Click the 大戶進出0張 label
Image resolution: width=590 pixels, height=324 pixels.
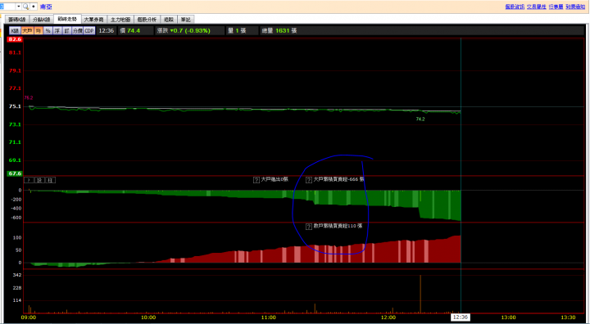tap(275, 180)
